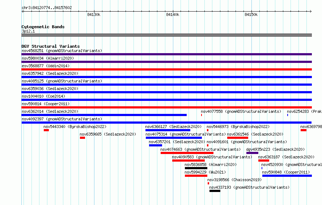Open nsv1004010 (Coe2014) variant label
Image resolution: width=322 pixels, height=205 pixels.
(43, 96)
